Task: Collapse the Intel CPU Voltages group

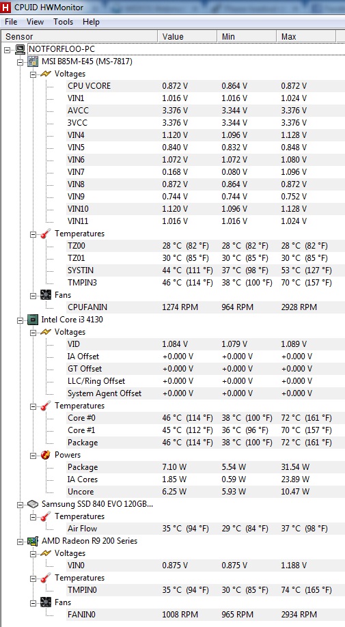Action: coord(33,333)
